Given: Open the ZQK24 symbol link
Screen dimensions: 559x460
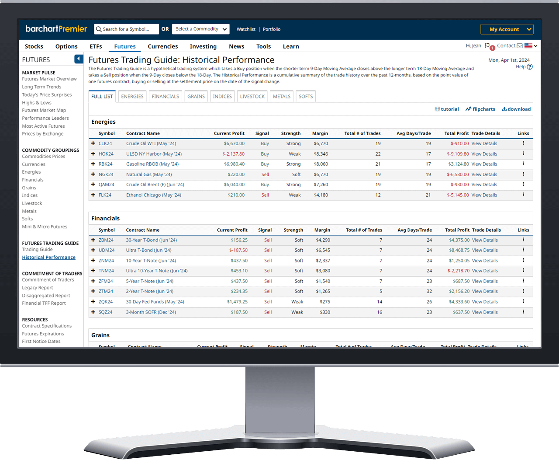Looking at the screenshot, I should (106, 302).
